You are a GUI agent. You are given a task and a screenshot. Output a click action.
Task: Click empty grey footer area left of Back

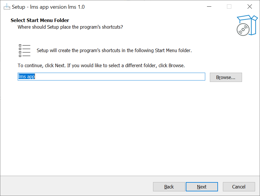[x=75, y=186]
